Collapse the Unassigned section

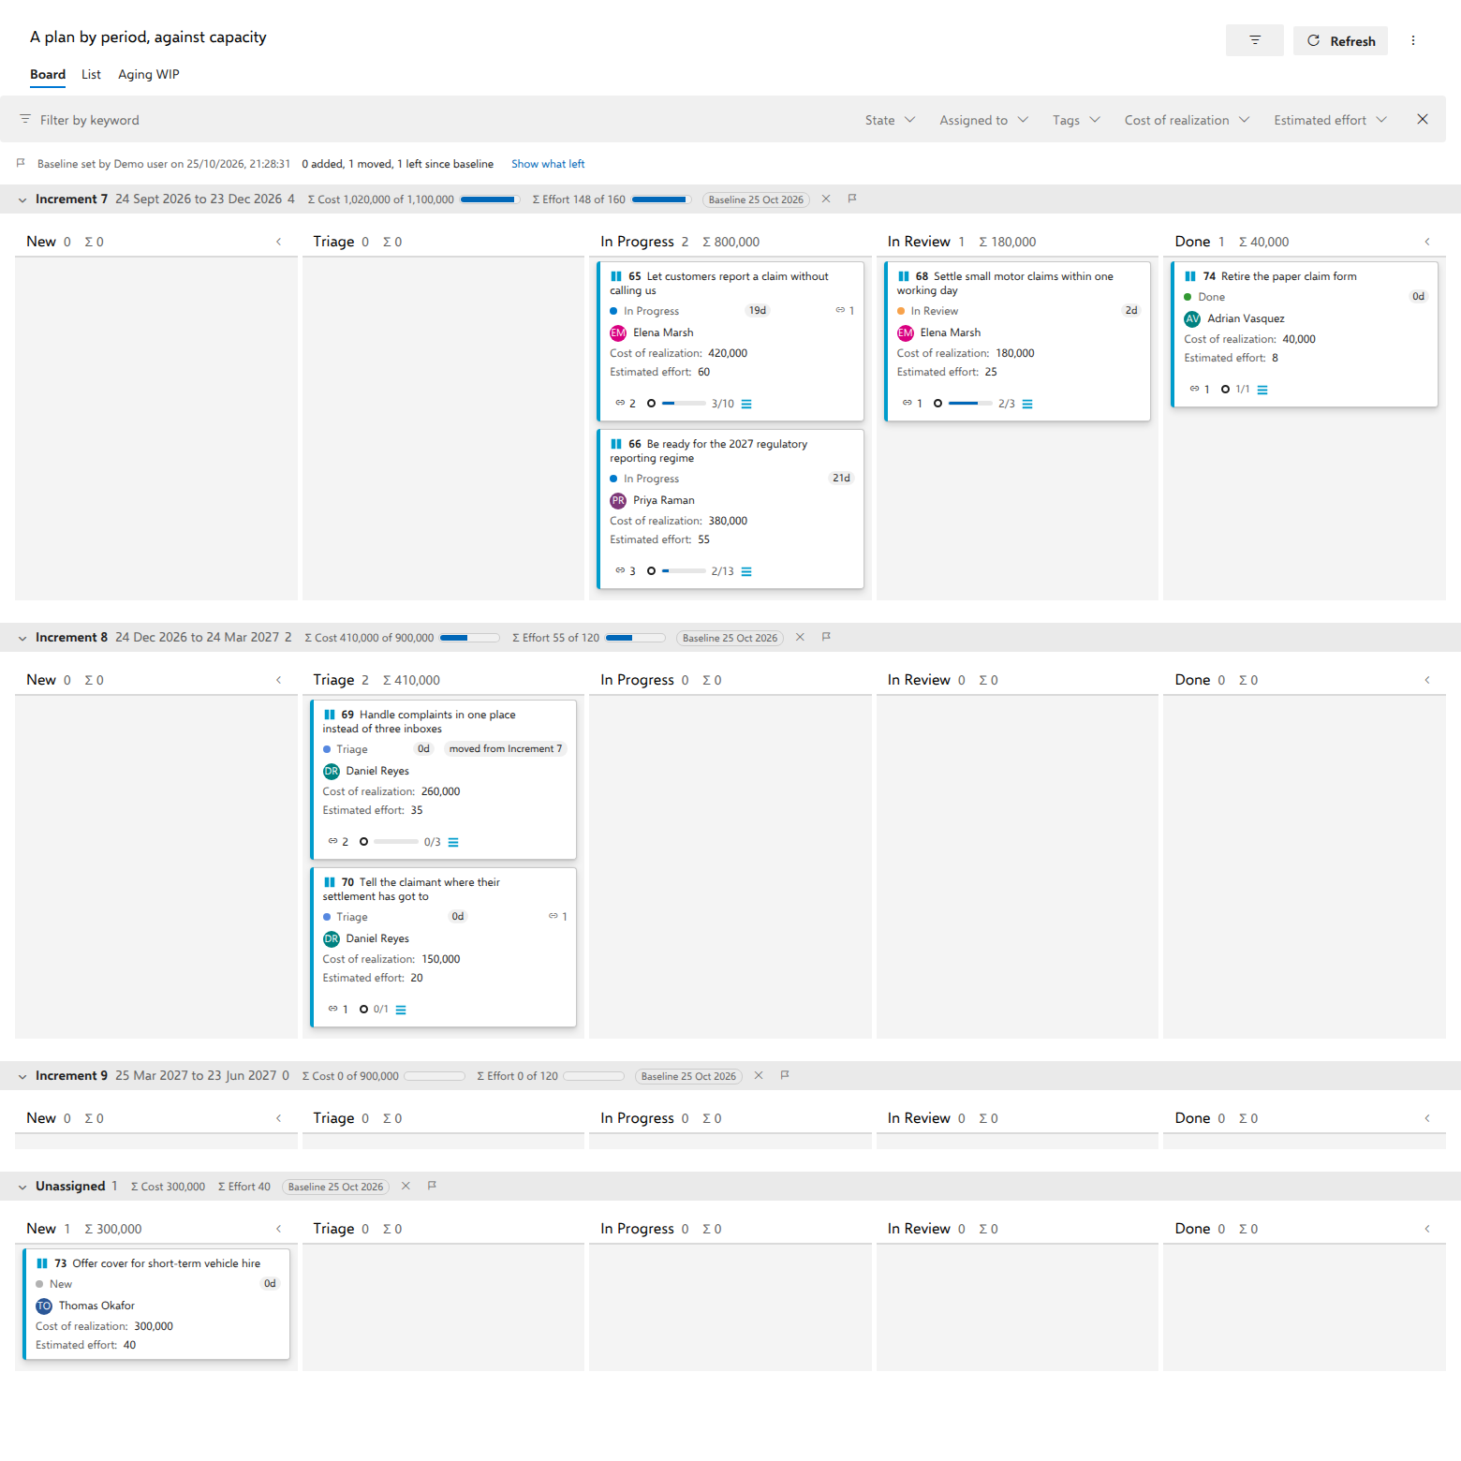click(22, 1187)
